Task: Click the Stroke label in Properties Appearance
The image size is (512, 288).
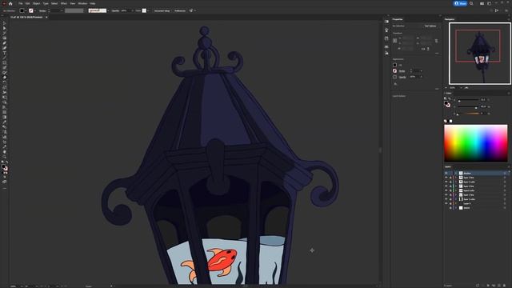Action: [402, 71]
